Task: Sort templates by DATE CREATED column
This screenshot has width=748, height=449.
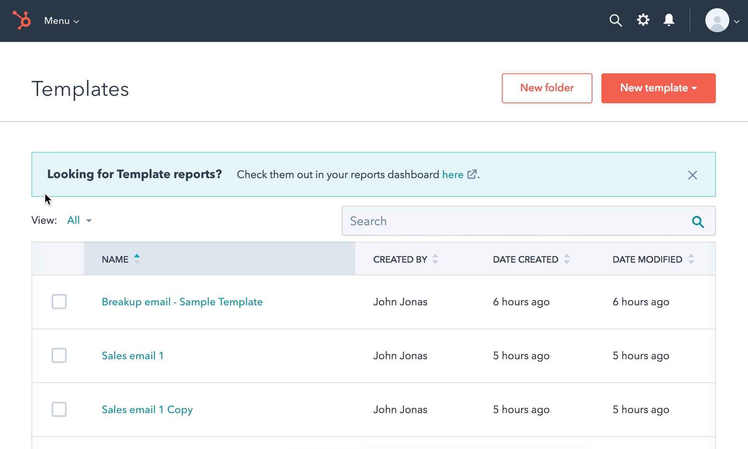Action: [567, 259]
